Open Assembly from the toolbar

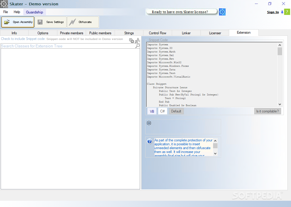[x=18, y=22]
